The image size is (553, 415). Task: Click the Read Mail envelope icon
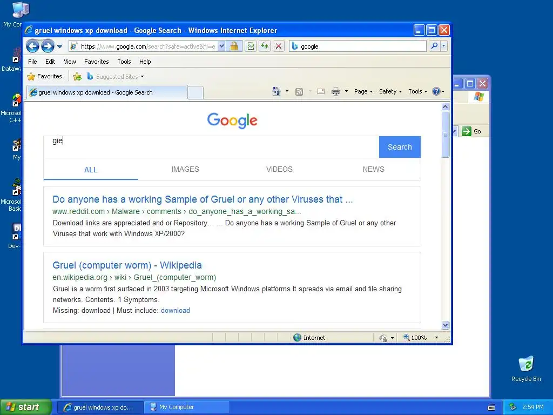pyautogui.click(x=321, y=91)
